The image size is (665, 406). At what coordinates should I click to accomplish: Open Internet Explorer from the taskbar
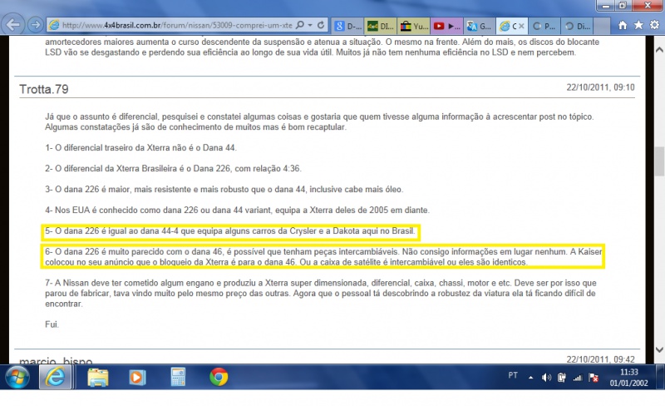point(55,377)
